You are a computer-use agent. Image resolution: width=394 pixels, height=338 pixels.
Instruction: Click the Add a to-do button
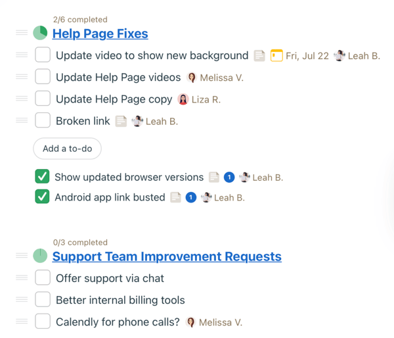(68, 149)
